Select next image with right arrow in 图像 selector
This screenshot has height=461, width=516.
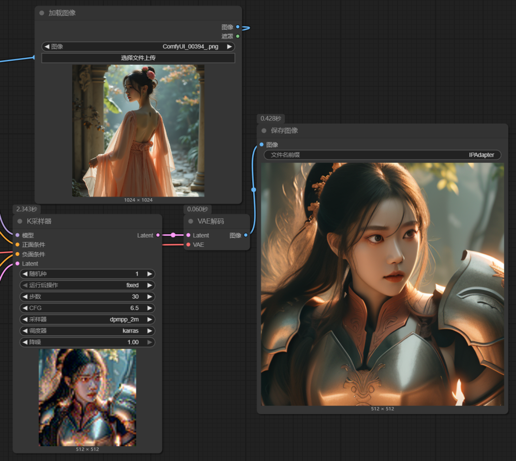point(229,47)
